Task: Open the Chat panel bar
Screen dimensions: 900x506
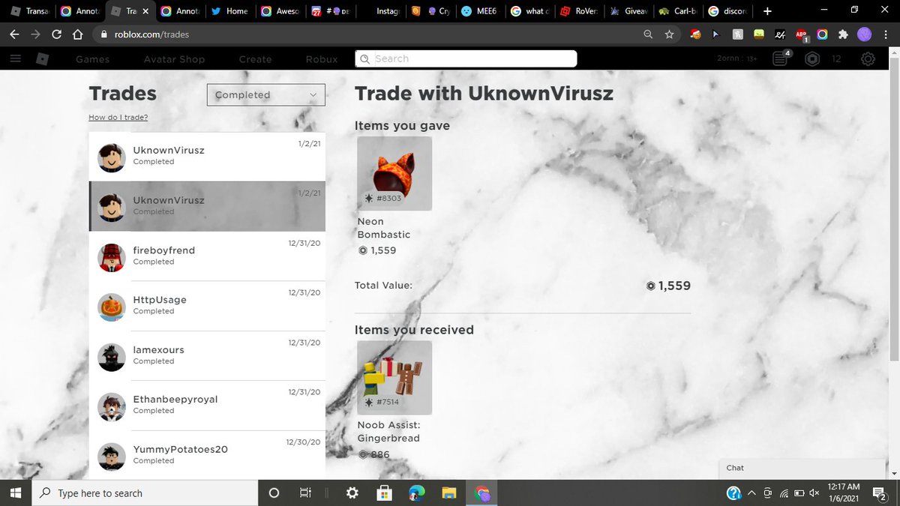Action: coord(802,468)
